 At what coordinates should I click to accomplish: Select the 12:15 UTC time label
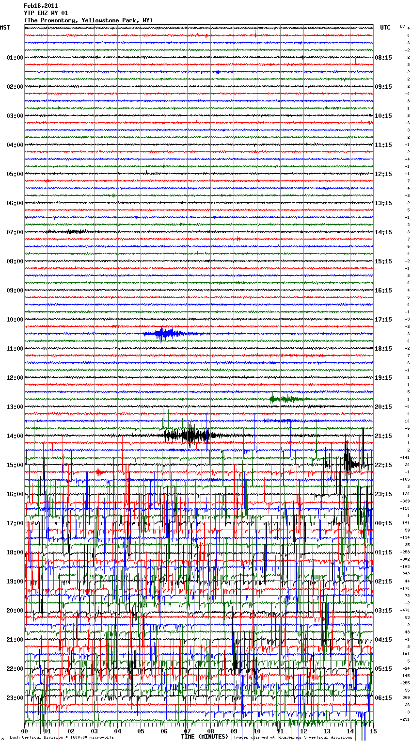coord(383,174)
